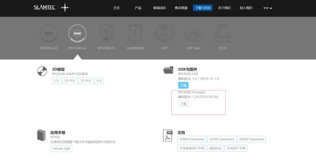Download the STL 3D model
316x160 pixels.
pos(56,81)
